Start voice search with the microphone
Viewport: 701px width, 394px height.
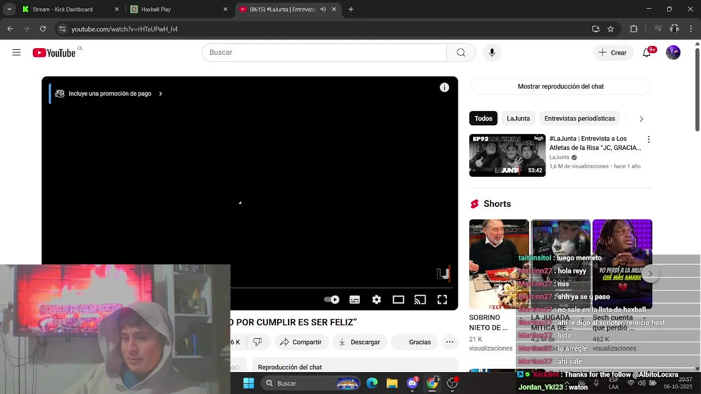(x=492, y=53)
